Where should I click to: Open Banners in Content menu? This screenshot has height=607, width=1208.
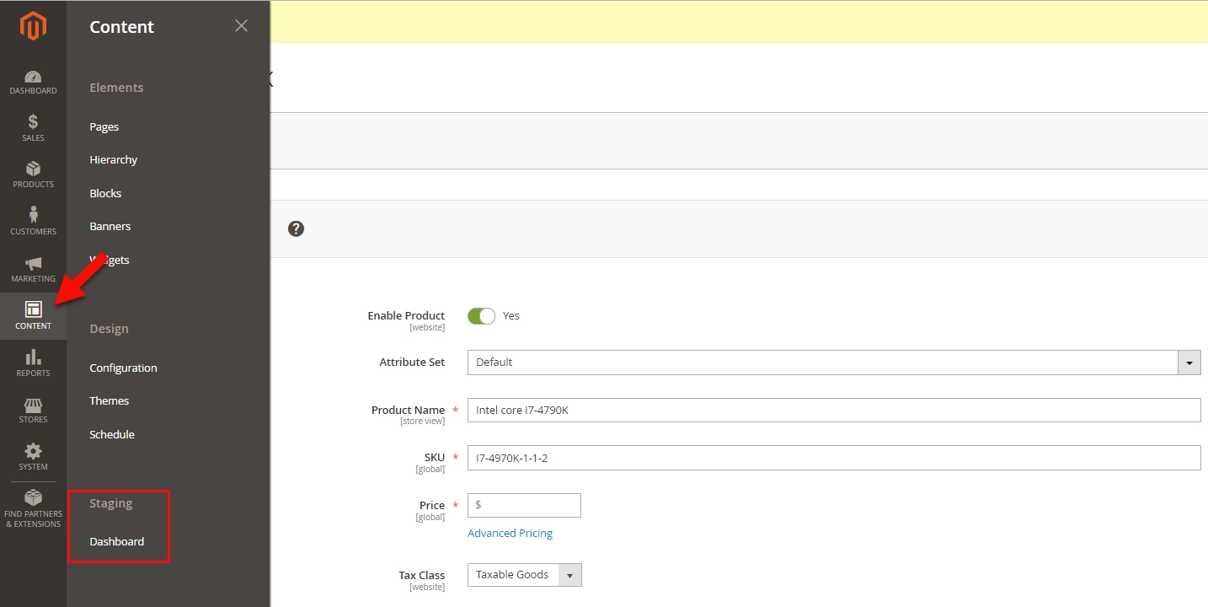(110, 226)
